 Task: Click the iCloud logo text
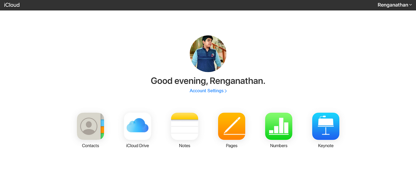[x=12, y=5]
